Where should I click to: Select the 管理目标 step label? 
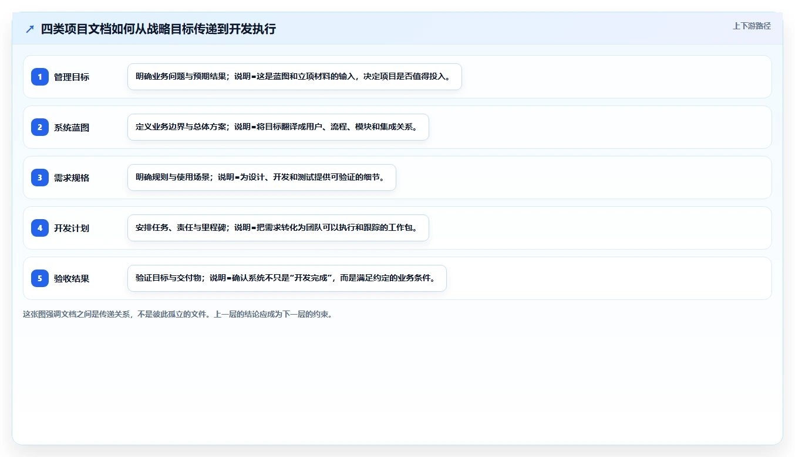pyautogui.click(x=72, y=77)
